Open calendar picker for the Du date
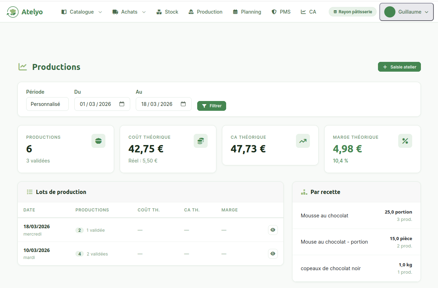Image resolution: width=438 pixels, height=288 pixels. click(x=122, y=104)
